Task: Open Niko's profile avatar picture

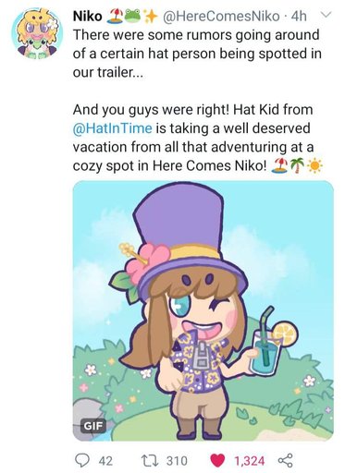Action: pyautogui.click(x=37, y=33)
